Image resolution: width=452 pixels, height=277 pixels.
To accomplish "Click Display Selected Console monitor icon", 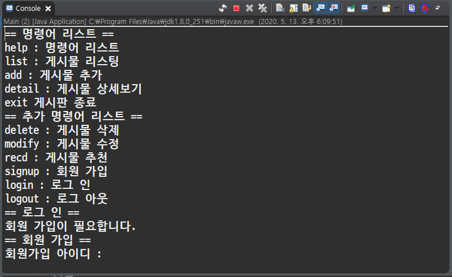I will tap(365, 8).
